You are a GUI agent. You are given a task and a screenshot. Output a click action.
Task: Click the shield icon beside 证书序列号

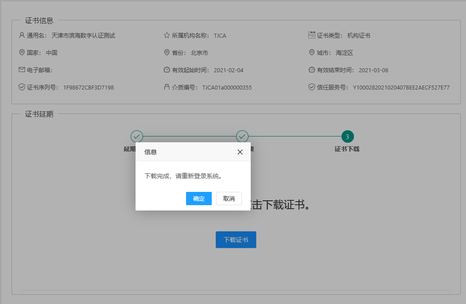click(x=22, y=87)
